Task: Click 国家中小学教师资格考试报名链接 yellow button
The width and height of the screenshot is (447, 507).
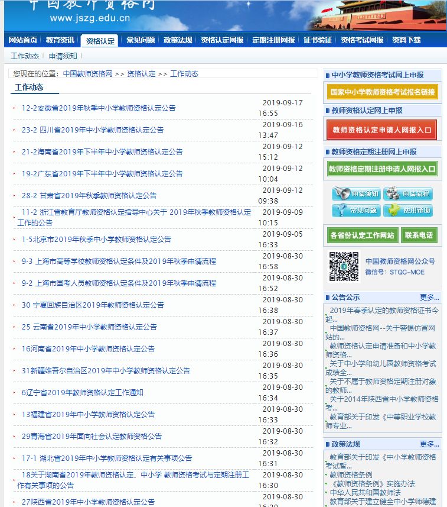Action: tap(383, 92)
